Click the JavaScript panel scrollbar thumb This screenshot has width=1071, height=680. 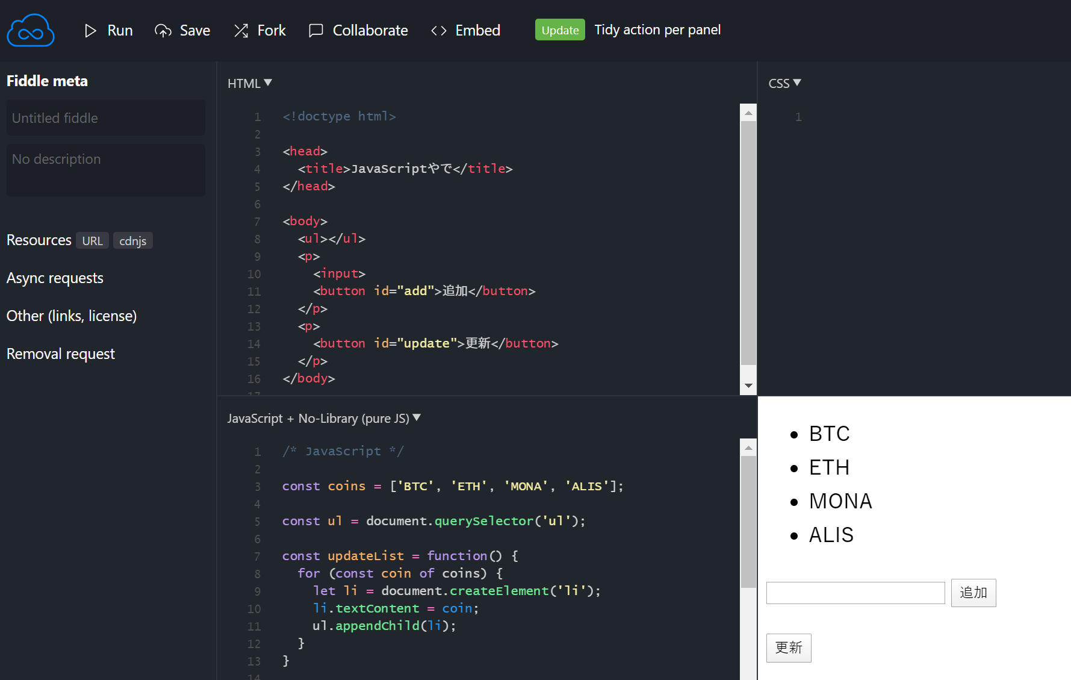(x=748, y=522)
